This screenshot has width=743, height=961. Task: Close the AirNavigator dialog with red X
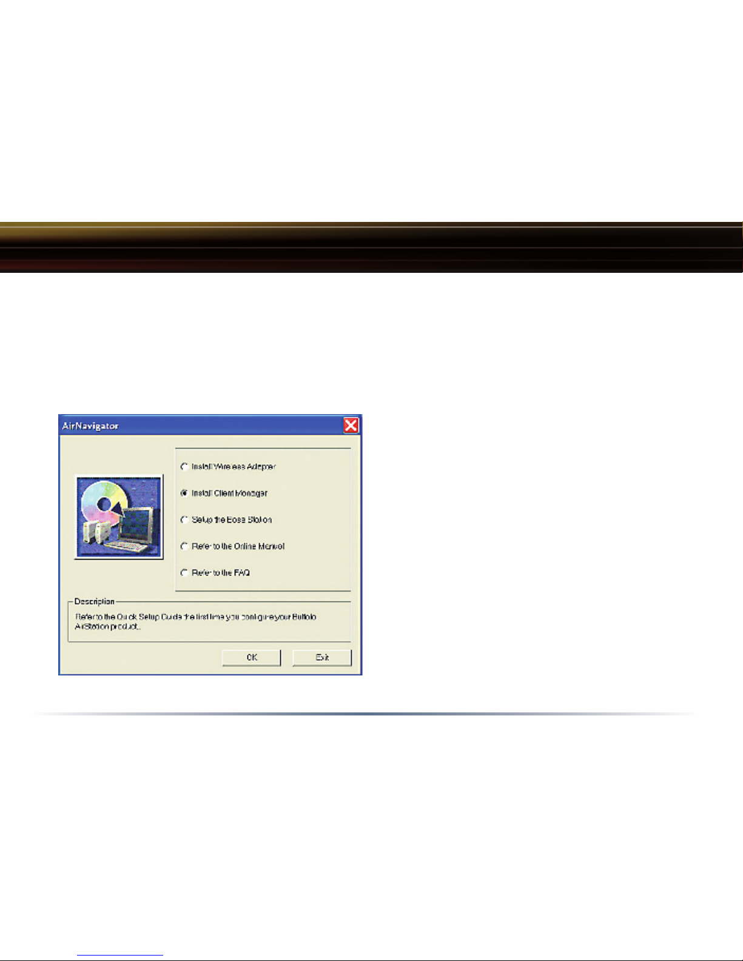coord(351,425)
